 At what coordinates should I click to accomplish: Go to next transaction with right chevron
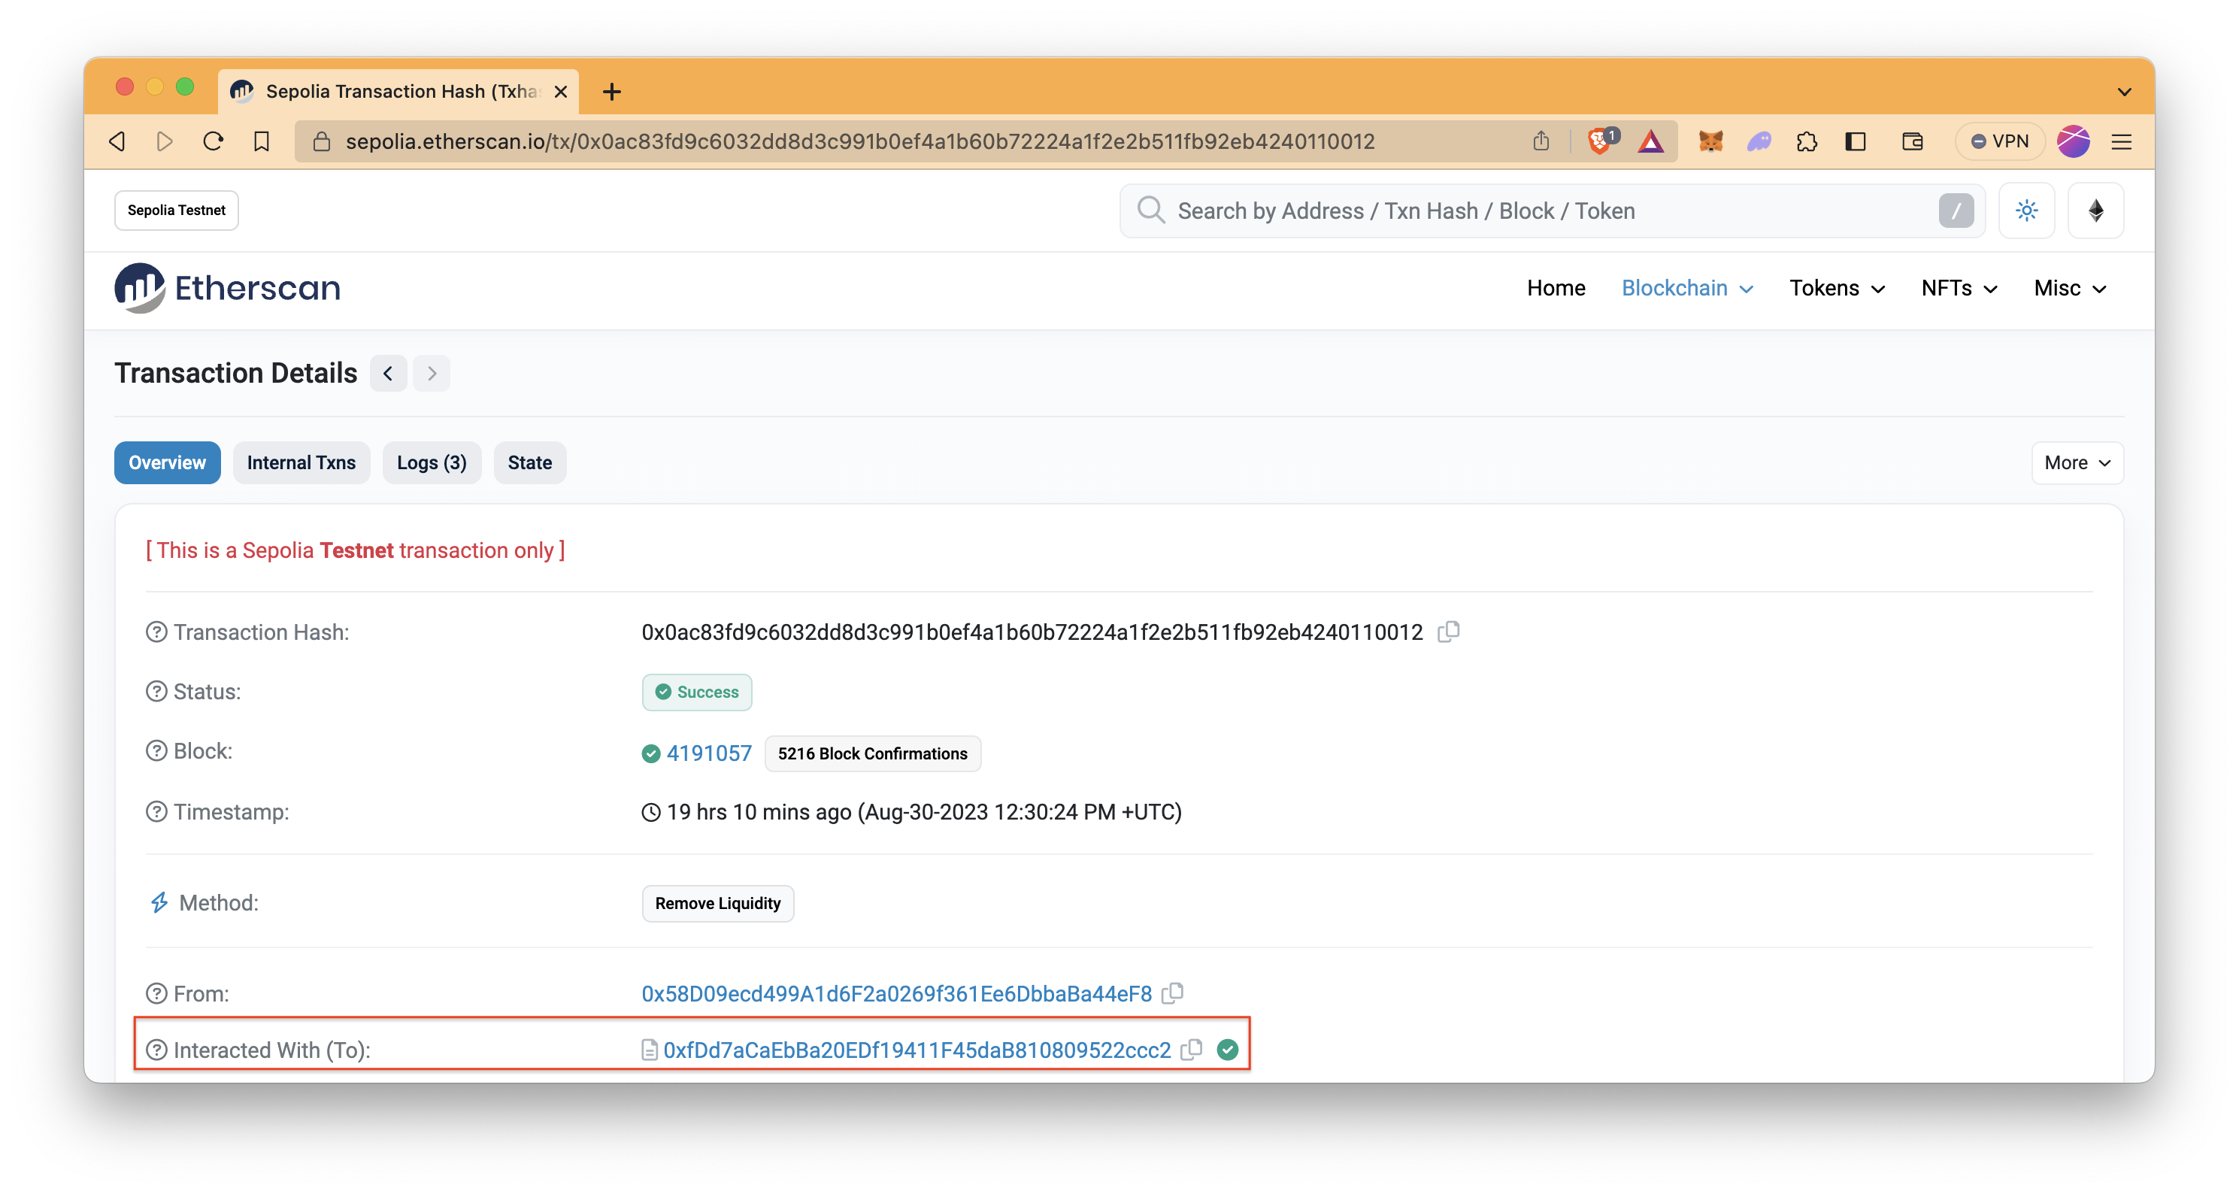(x=431, y=374)
